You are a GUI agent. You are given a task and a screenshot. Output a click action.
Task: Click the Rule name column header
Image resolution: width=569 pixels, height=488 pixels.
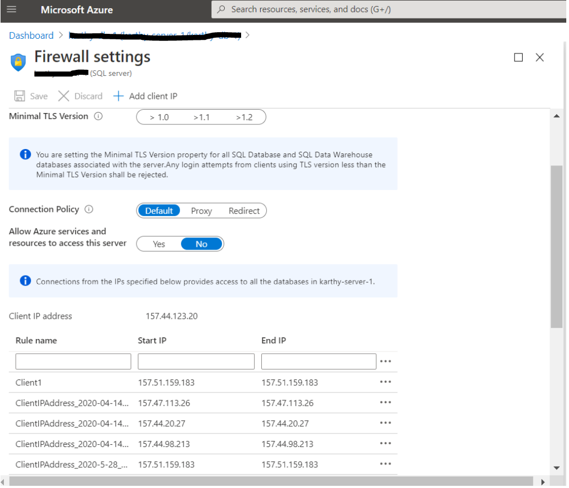(37, 341)
